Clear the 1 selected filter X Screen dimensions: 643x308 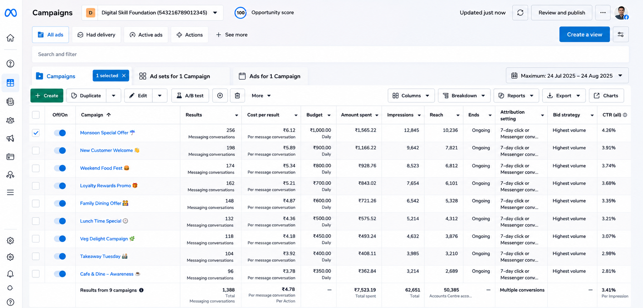click(124, 76)
